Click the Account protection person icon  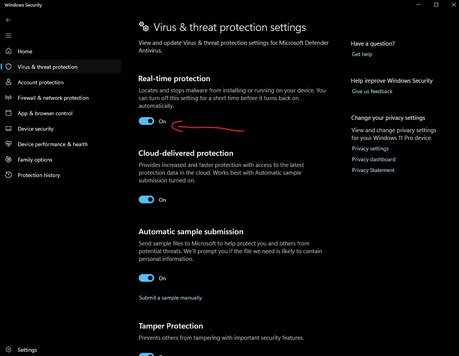coord(8,82)
